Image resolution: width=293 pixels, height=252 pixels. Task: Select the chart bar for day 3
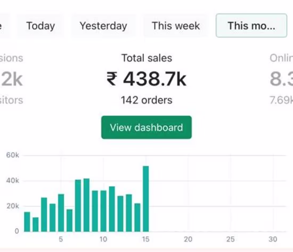[44, 214]
